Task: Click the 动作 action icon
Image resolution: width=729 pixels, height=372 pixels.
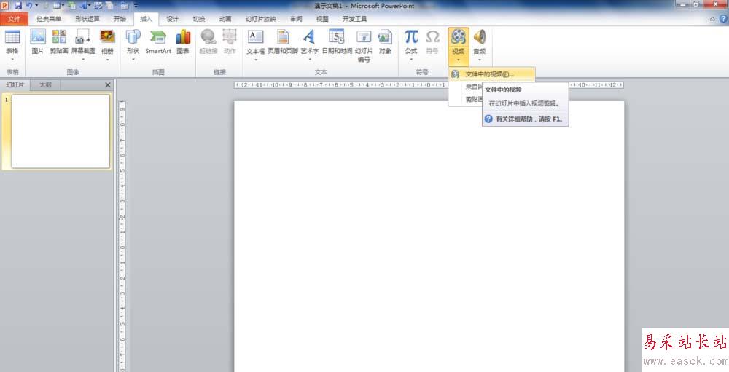Action: [x=230, y=37]
